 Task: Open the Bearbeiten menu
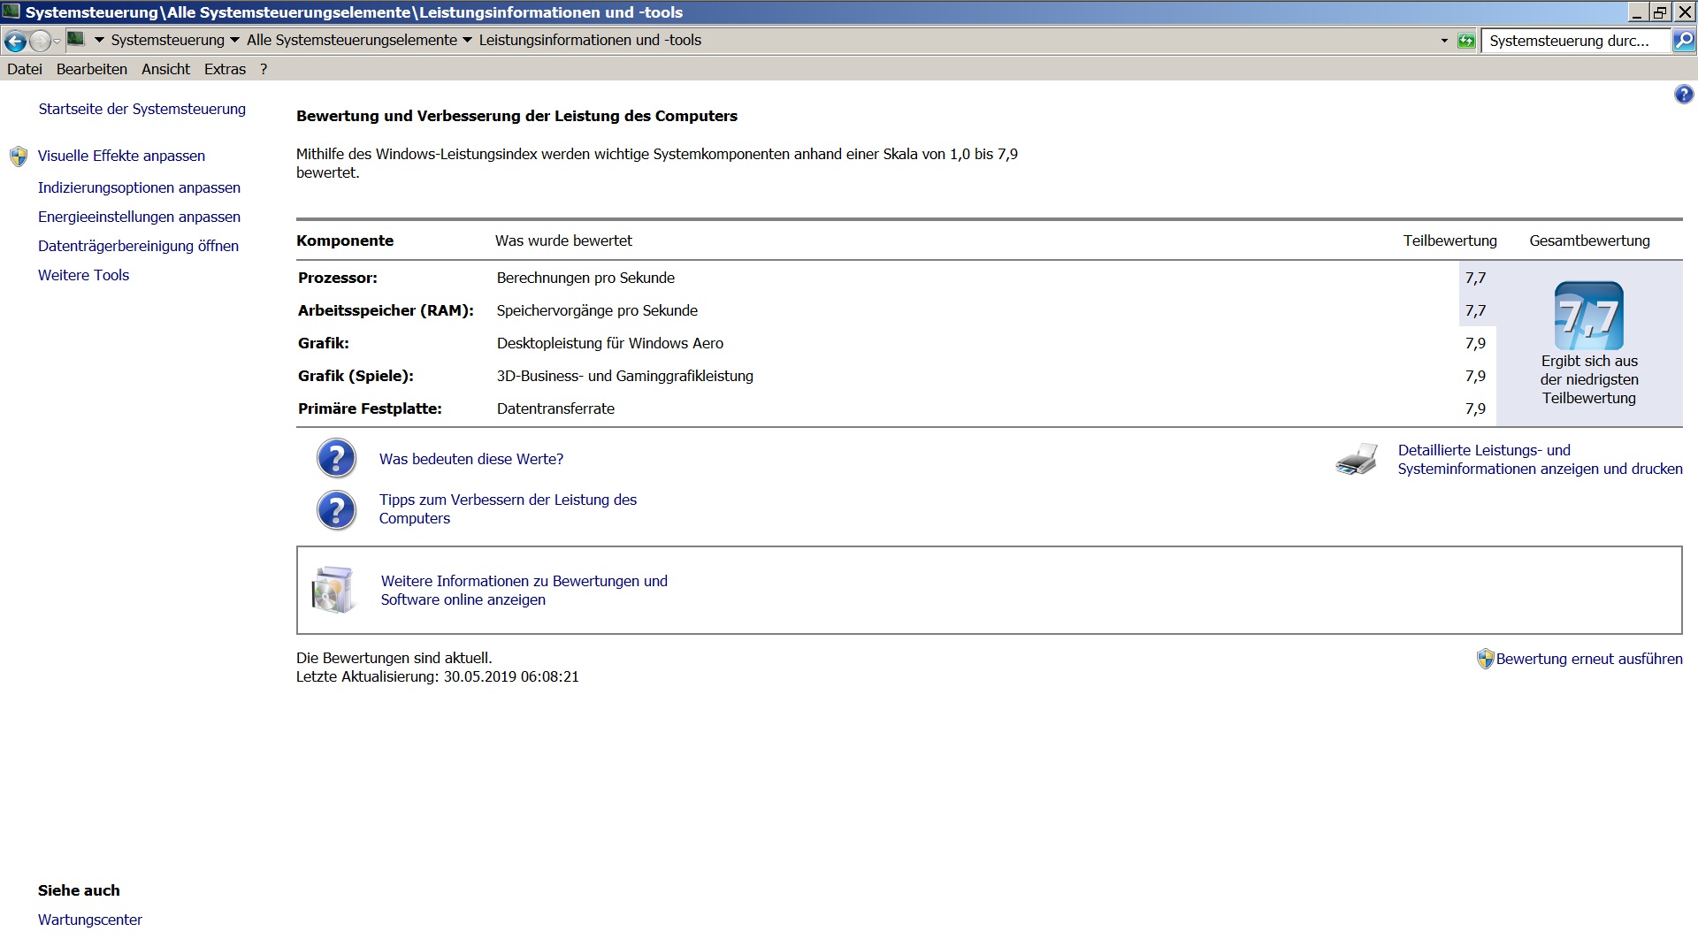pos(92,69)
